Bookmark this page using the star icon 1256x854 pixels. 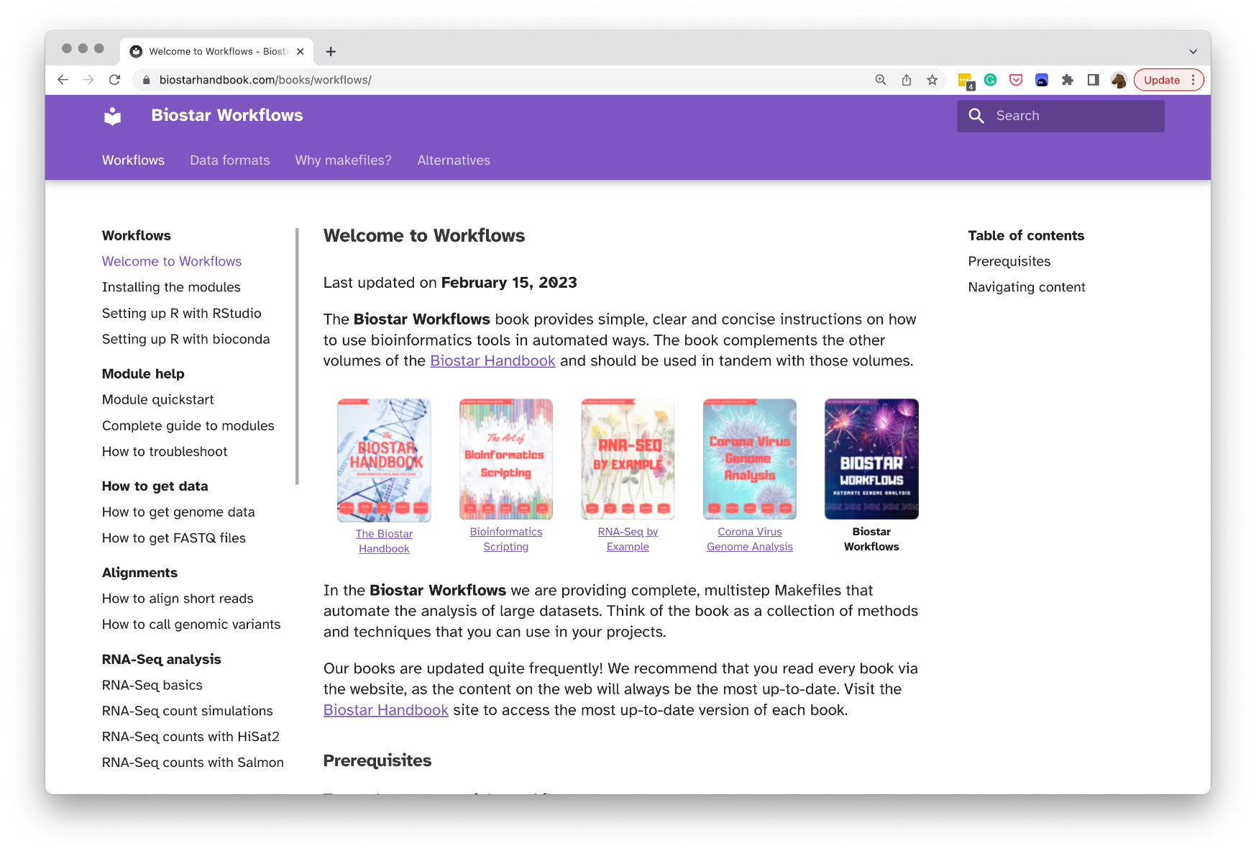tap(932, 80)
